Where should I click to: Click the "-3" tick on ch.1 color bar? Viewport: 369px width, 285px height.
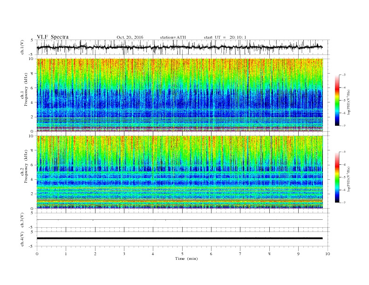click(344, 75)
